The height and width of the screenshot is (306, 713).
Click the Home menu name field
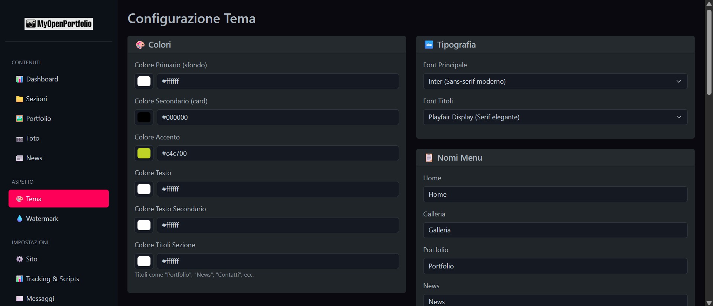[555, 194]
